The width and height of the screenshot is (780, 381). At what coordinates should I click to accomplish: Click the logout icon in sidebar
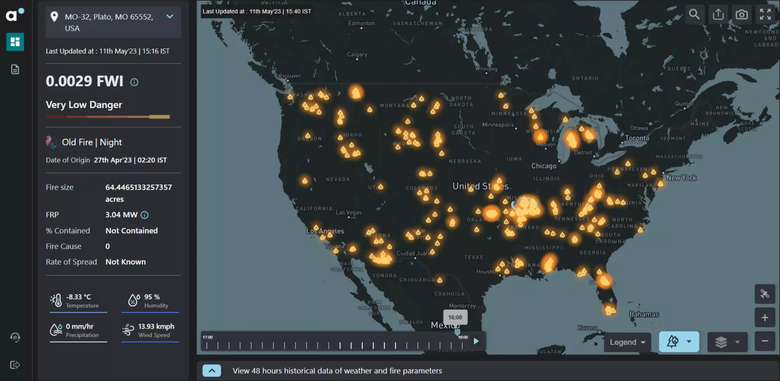[x=15, y=365]
